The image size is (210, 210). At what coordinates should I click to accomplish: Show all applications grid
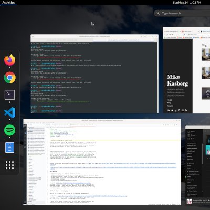coord(9,165)
